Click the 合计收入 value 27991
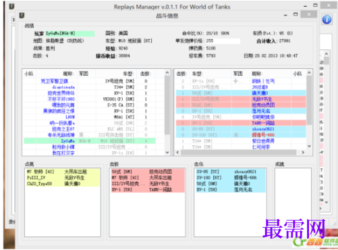 tap(285, 41)
